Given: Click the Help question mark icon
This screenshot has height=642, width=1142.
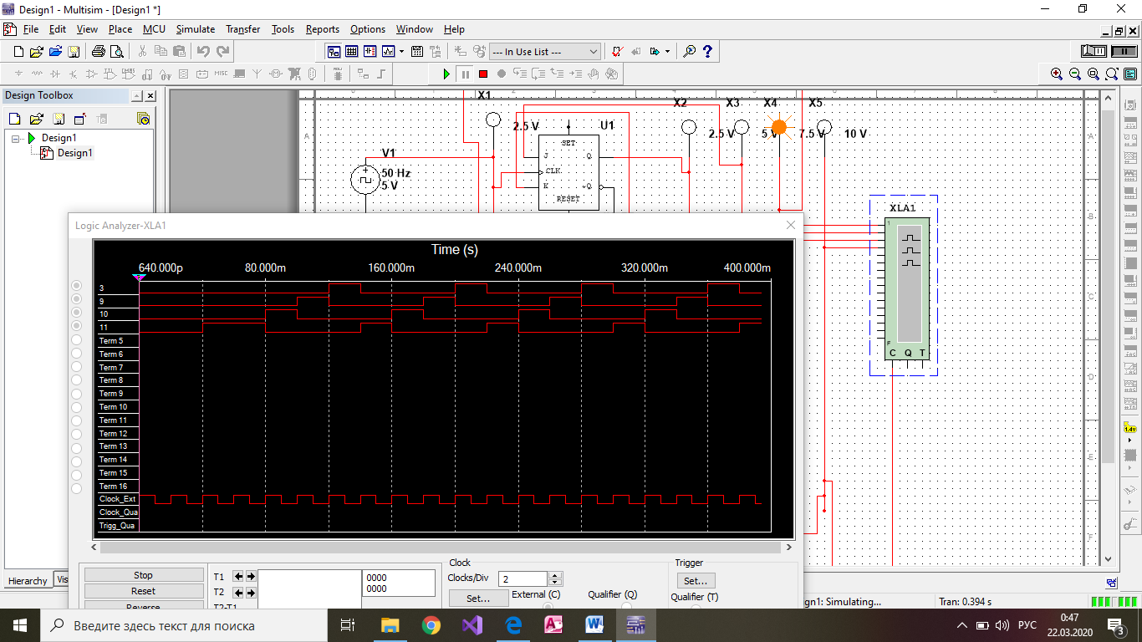Looking at the screenshot, I should click(707, 52).
